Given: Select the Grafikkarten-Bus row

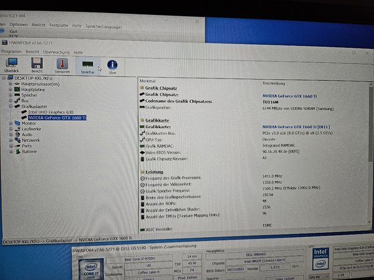Looking at the screenshot, I should tap(236, 133).
